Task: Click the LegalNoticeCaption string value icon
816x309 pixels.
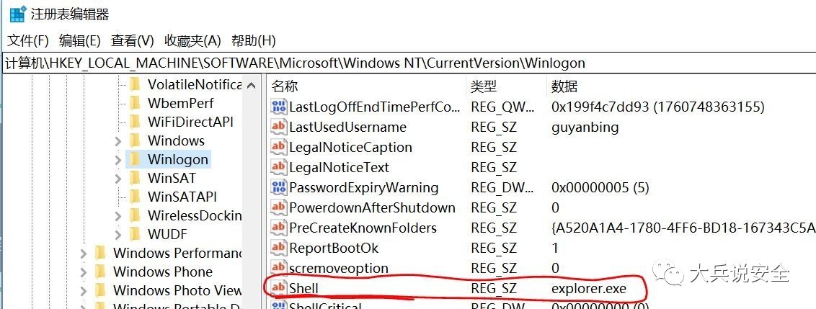Action: point(278,147)
